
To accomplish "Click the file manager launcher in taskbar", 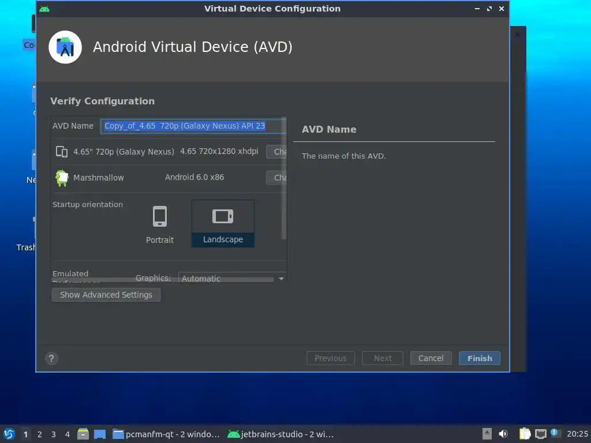I will coord(83,434).
